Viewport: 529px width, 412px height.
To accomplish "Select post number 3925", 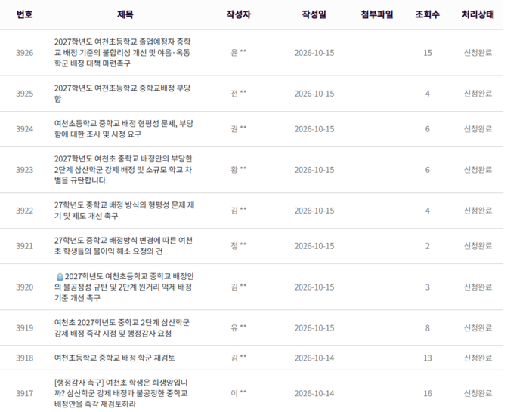I will tap(25, 94).
